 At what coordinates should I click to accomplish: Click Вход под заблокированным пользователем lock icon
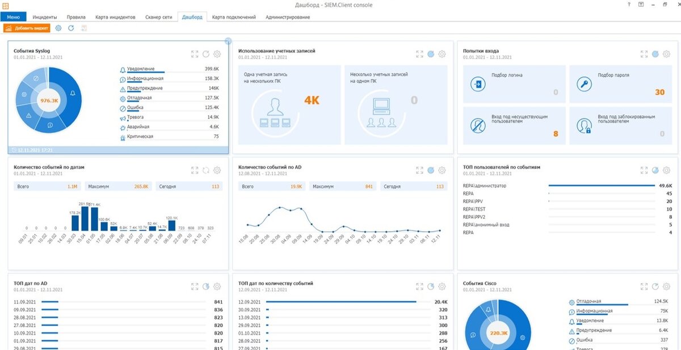(584, 125)
